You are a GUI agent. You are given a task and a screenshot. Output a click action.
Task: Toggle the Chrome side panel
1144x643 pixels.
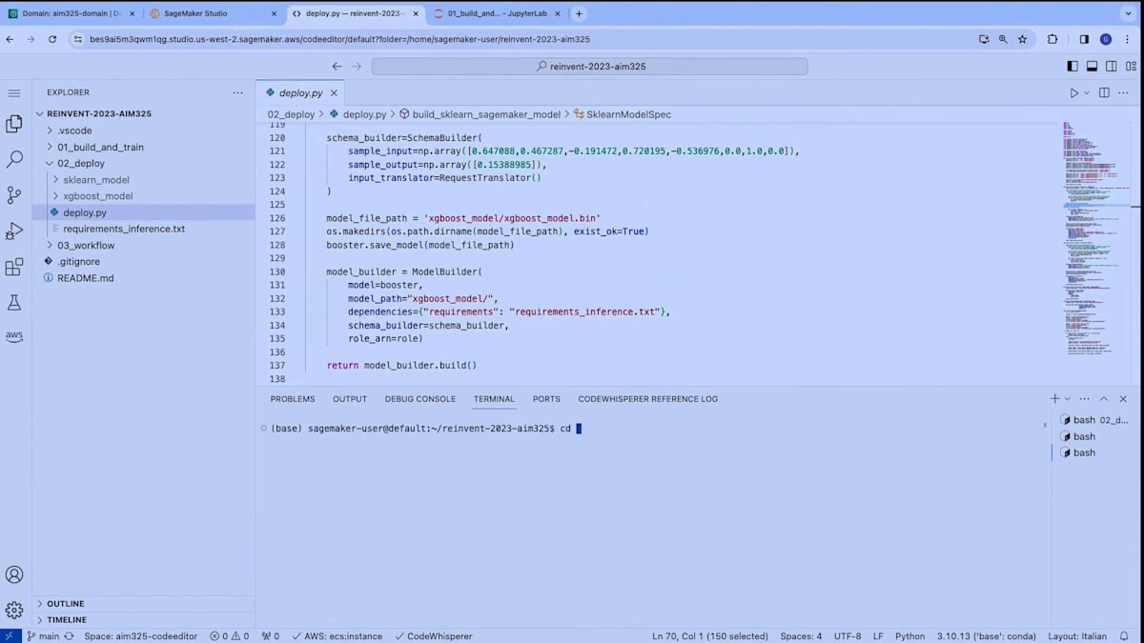(1084, 39)
